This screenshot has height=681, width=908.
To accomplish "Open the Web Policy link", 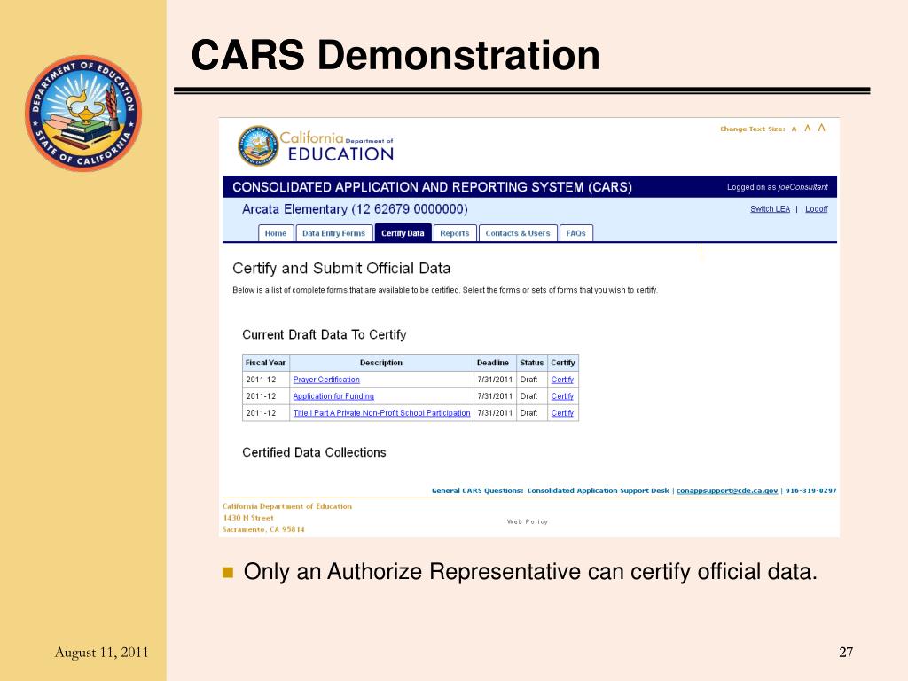I will pyautogui.click(x=527, y=521).
